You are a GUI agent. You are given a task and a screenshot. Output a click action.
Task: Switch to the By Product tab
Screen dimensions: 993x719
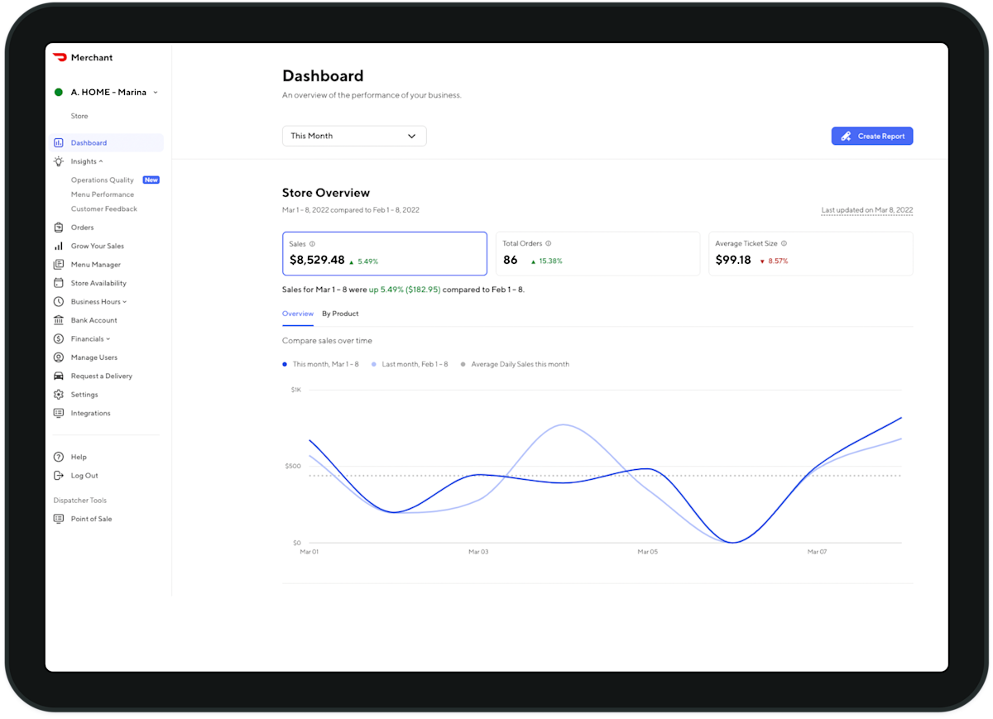point(340,314)
